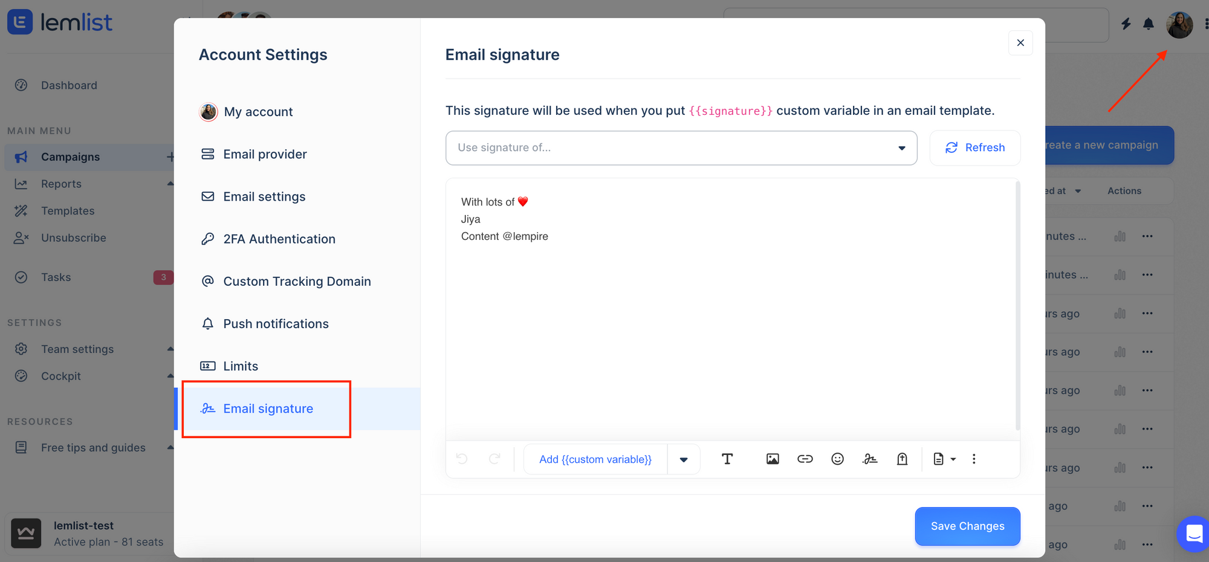
Task: Click Save Changes button
Action: point(967,526)
